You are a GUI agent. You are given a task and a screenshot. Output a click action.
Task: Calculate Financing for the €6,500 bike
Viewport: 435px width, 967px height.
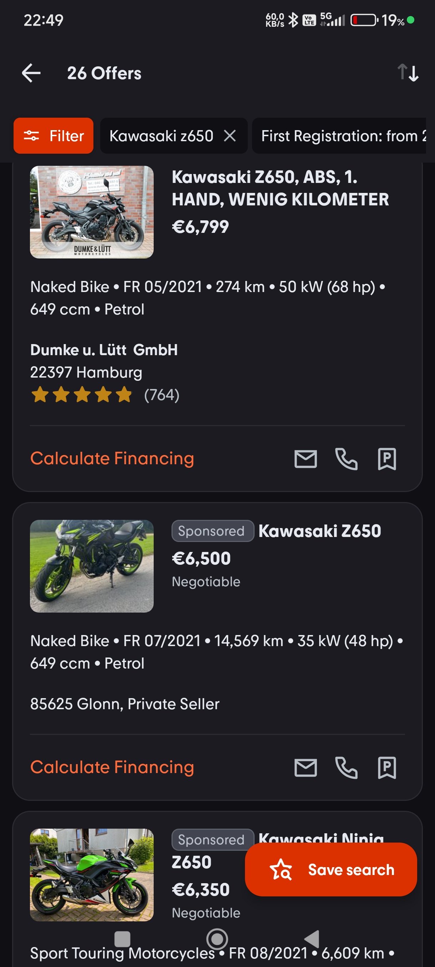pos(112,767)
